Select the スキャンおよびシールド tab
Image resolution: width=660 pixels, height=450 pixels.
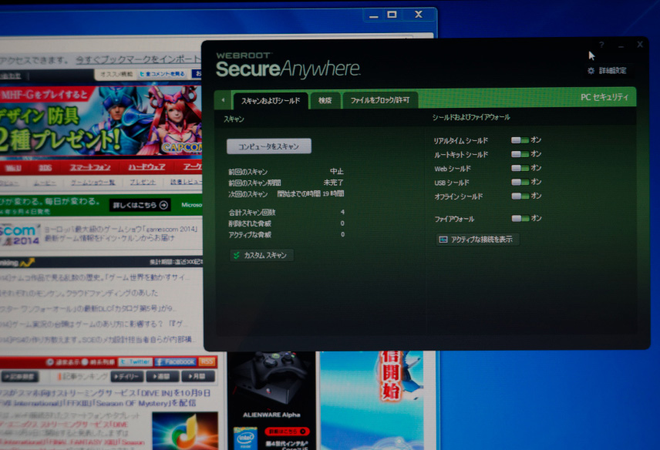(x=271, y=100)
